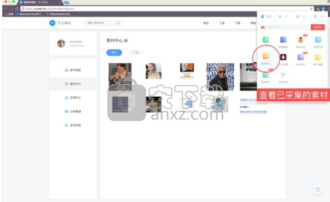Open the old man with sunglasses thumbnail

(x=220, y=77)
